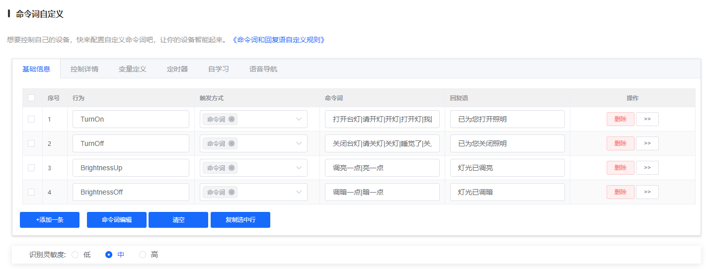
Task: Expand the >> button in BrightnessOff row
Action: (x=647, y=192)
